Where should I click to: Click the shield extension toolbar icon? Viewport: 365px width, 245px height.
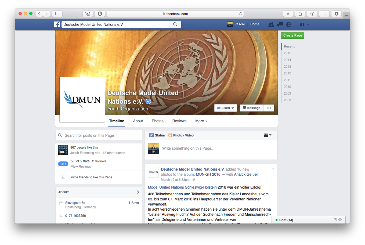point(100,14)
